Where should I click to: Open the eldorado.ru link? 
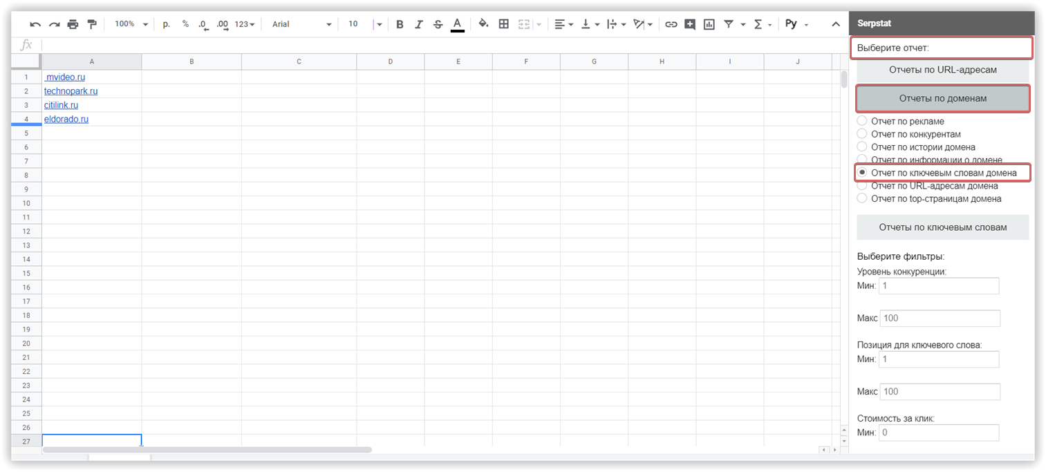tap(66, 119)
